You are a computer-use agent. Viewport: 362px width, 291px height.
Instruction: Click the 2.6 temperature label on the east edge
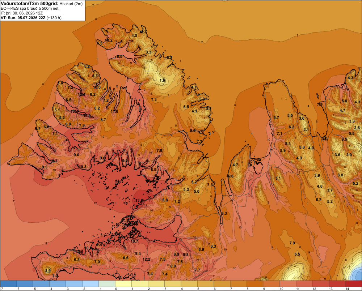(357, 128)
